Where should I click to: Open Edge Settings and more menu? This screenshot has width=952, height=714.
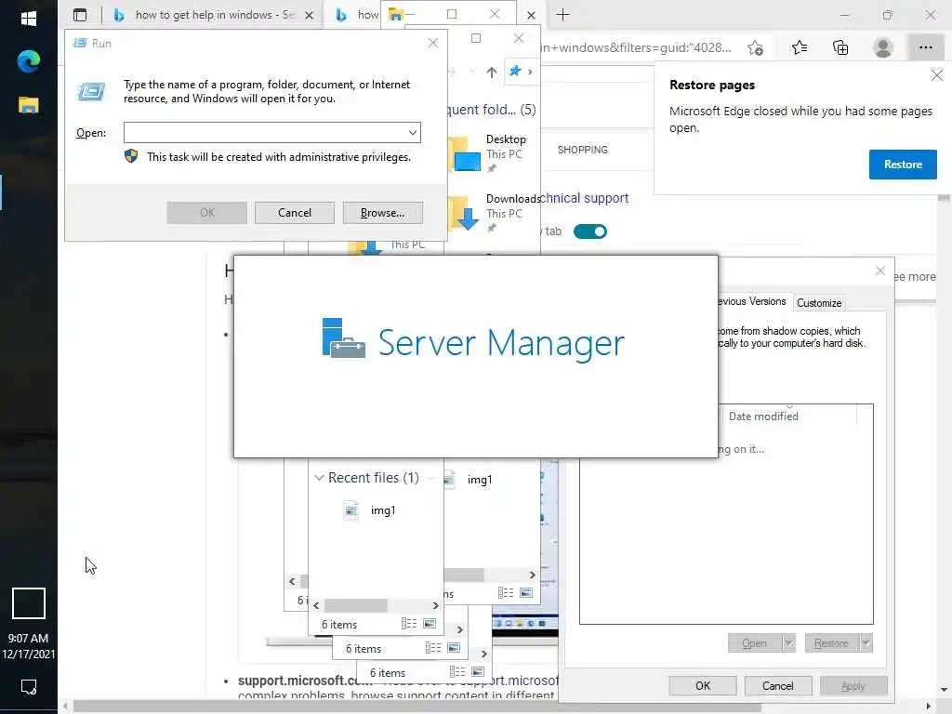coord(925,47)
